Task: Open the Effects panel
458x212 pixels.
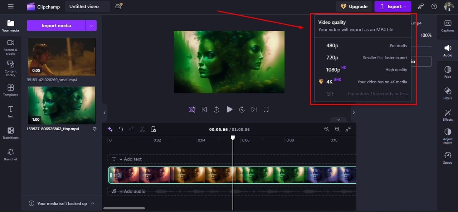Action: [448, 115]
